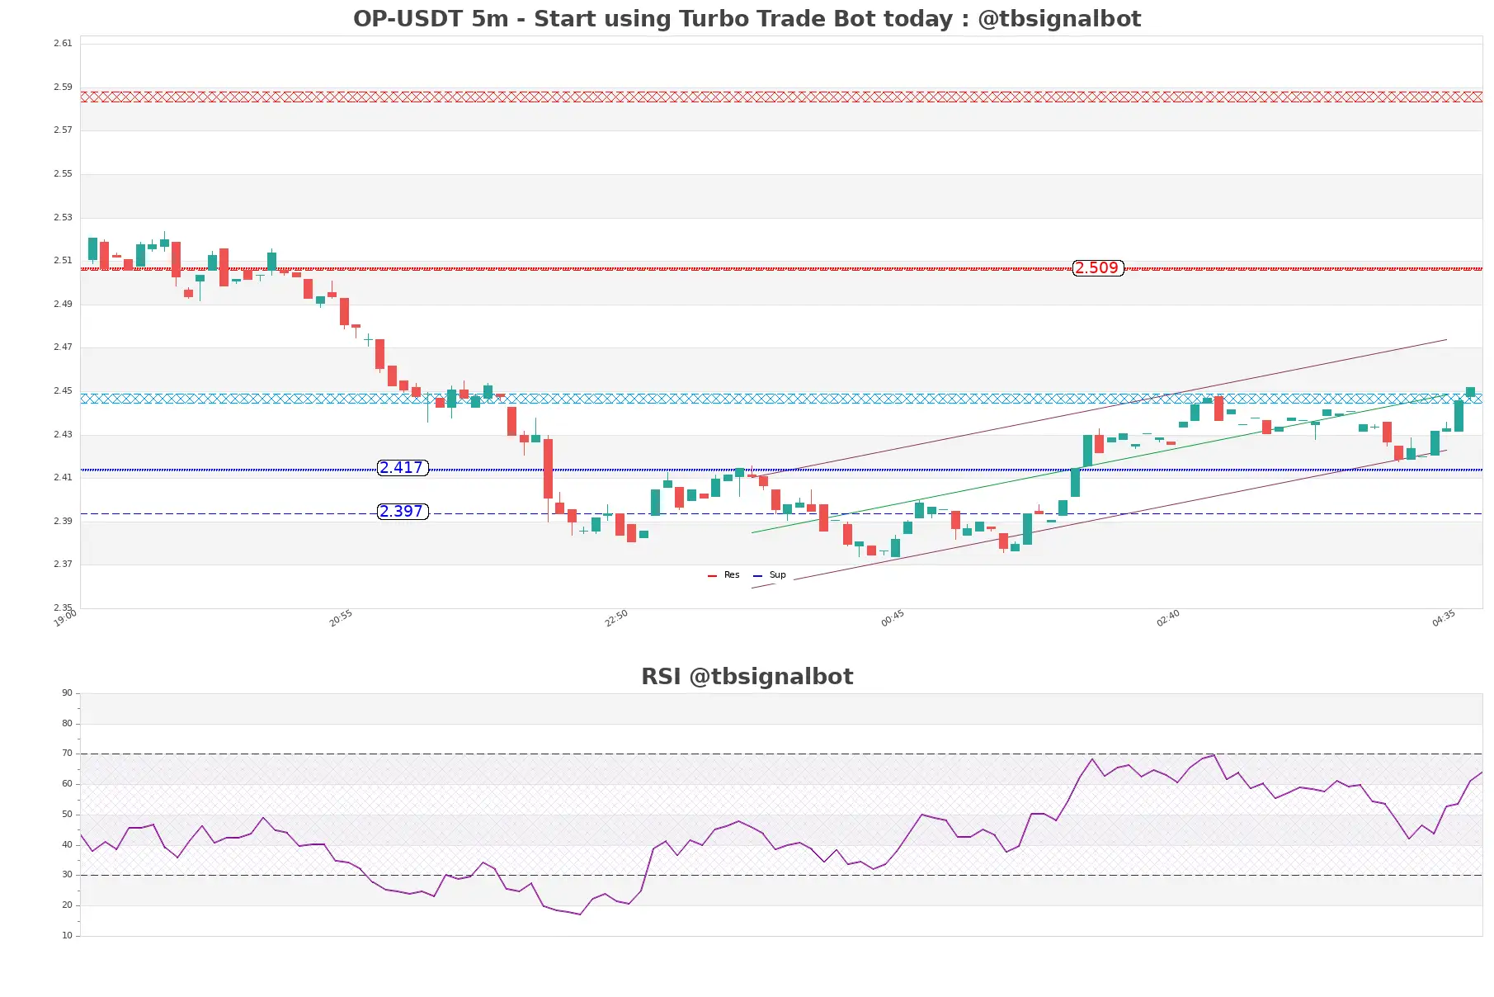The image size is (1494, 997).
Task: Click the 04:35 time axis label
Action: [x=1444, y=618]
